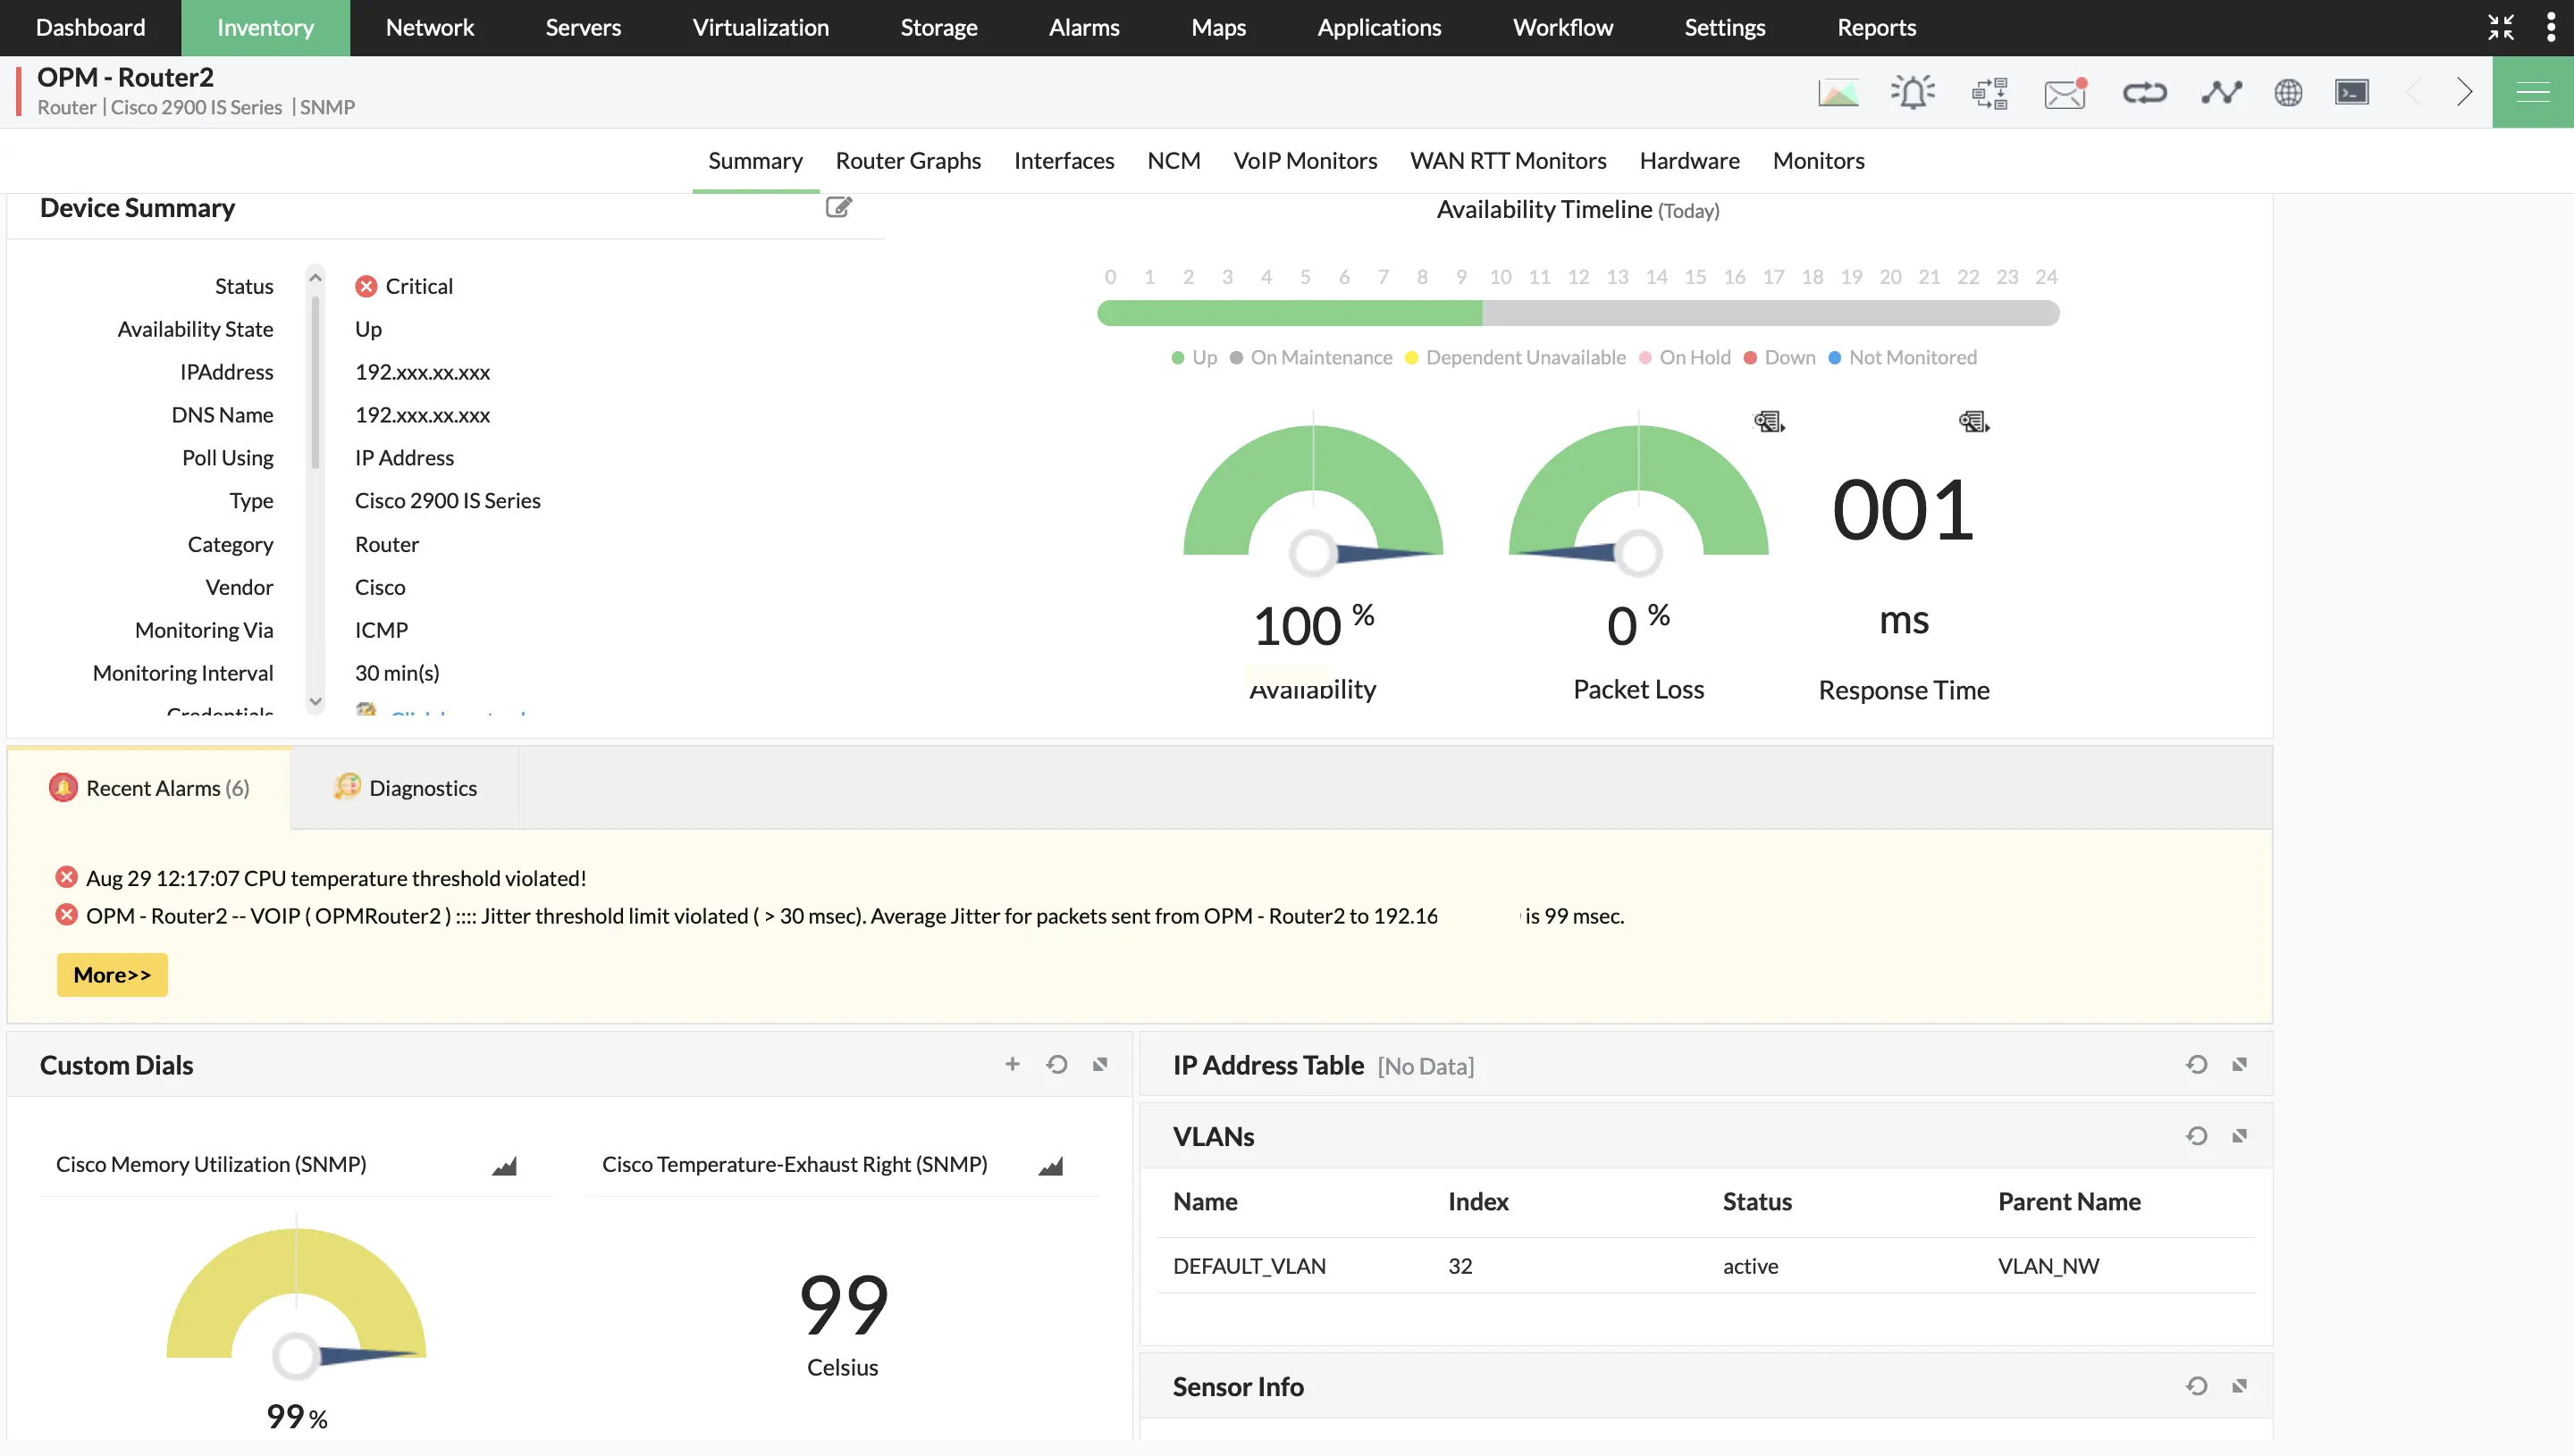Image resolution: width=2574 pixels, height=1456 pixels.
Task: Edit Device Summary via pencil icon
Action: tap(838, 207)
